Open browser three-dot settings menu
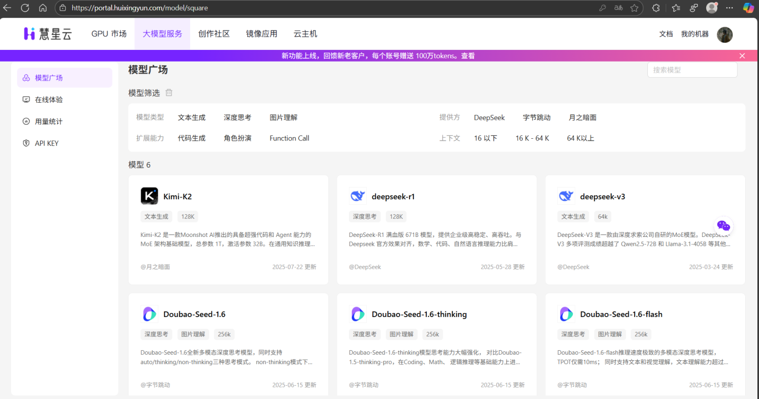The image size is (759, 399). (x=730, y=8)
